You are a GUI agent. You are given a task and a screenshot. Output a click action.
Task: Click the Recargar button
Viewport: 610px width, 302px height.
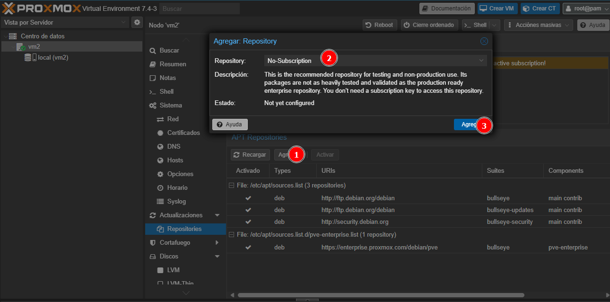point(250,155)
